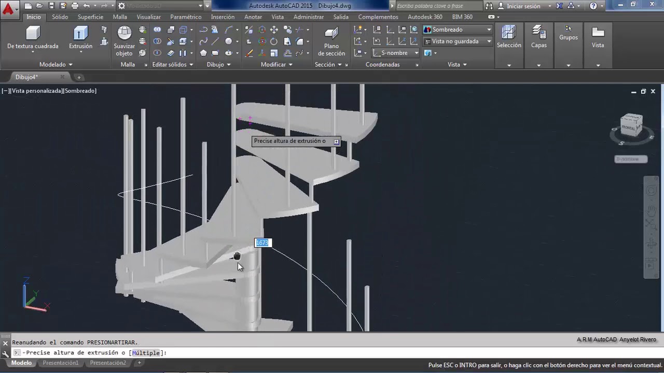Open the Paramétrico ribbon tab
Screen dimensions: 664x373
tap(186, 17)
